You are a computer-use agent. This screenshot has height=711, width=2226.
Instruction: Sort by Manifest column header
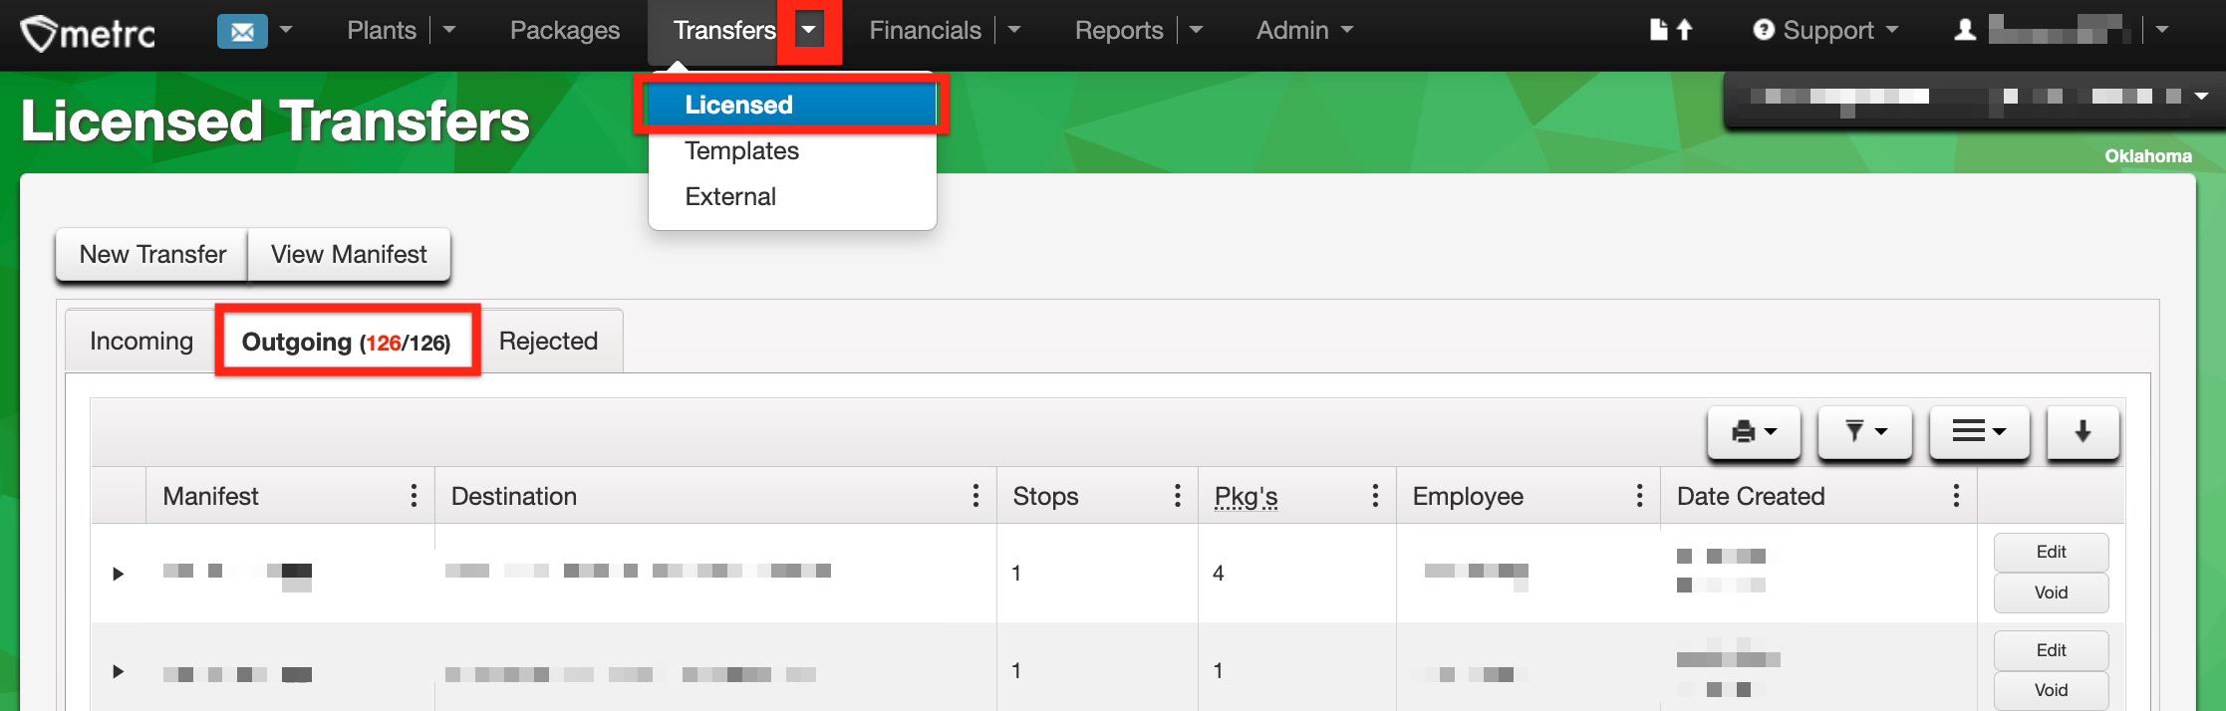click(210, 496)
